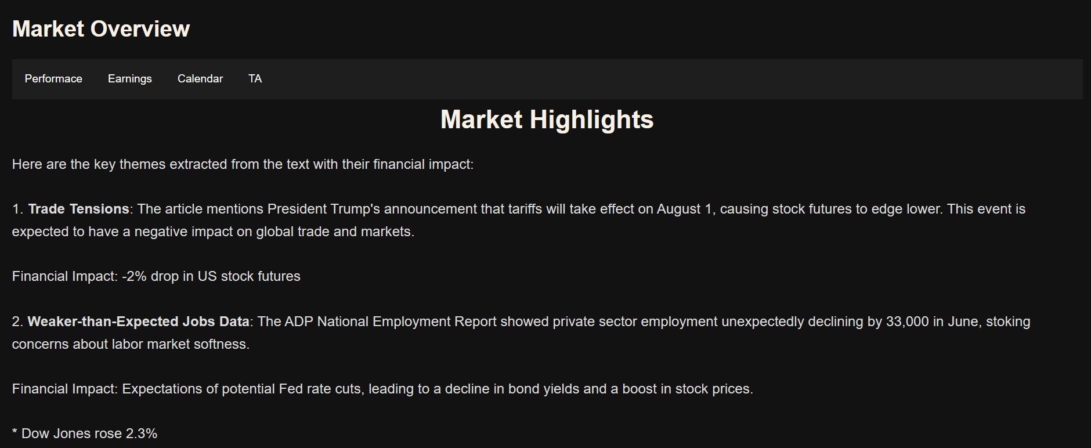Select the TA tab
The height and width of the screenshot is (448, 1091).
click(x=255, y=79)
